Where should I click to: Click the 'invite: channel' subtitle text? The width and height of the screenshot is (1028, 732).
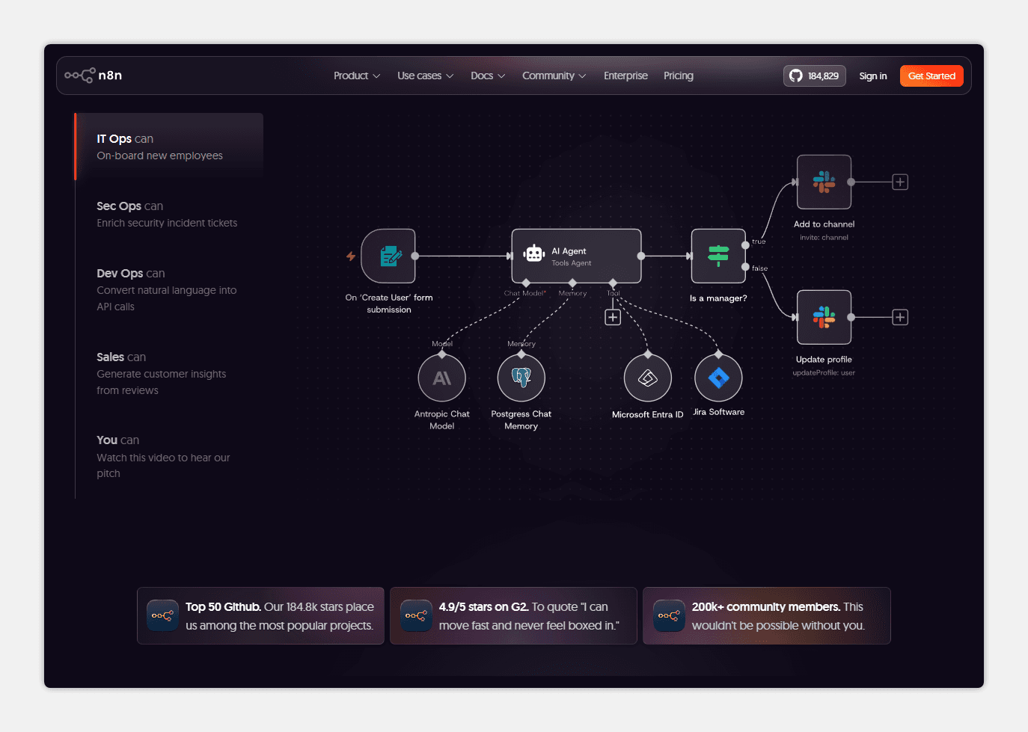tap(824, 237)
